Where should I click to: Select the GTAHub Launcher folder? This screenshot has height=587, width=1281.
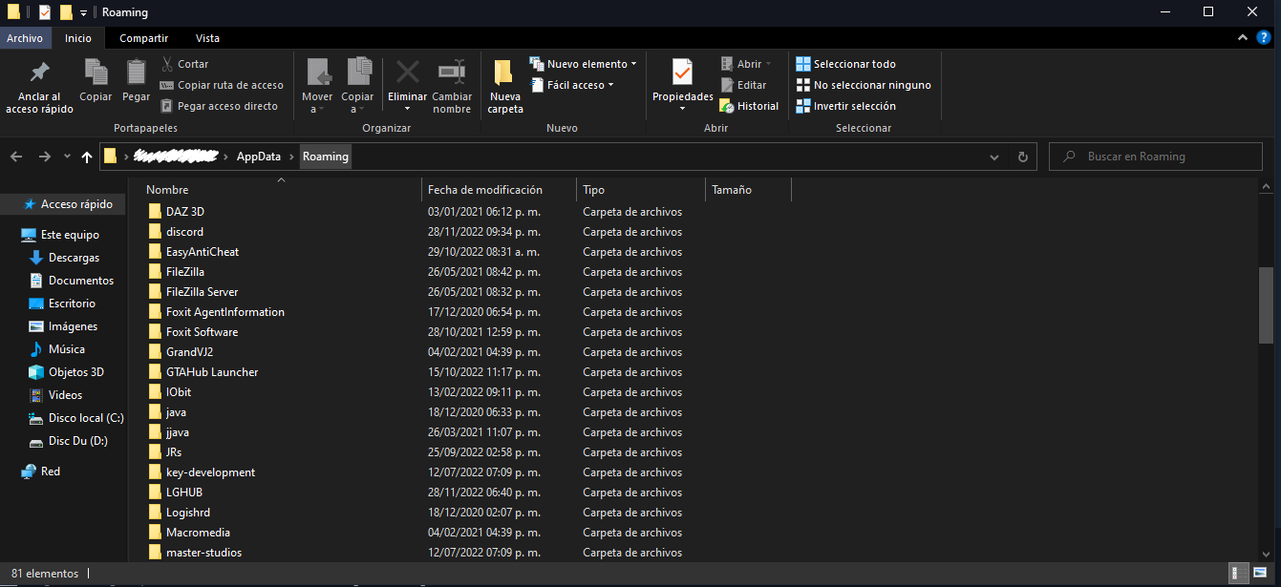coord(212,372)
